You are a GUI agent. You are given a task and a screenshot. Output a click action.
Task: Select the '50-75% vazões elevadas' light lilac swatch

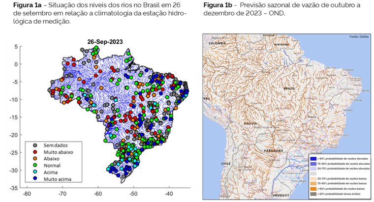click(313, 169)
